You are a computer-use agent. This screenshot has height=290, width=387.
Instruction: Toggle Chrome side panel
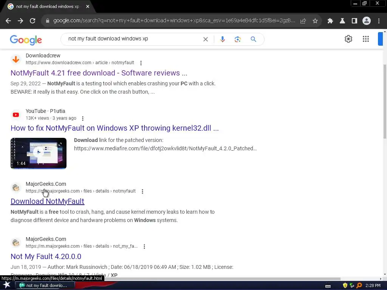[354, 21]
